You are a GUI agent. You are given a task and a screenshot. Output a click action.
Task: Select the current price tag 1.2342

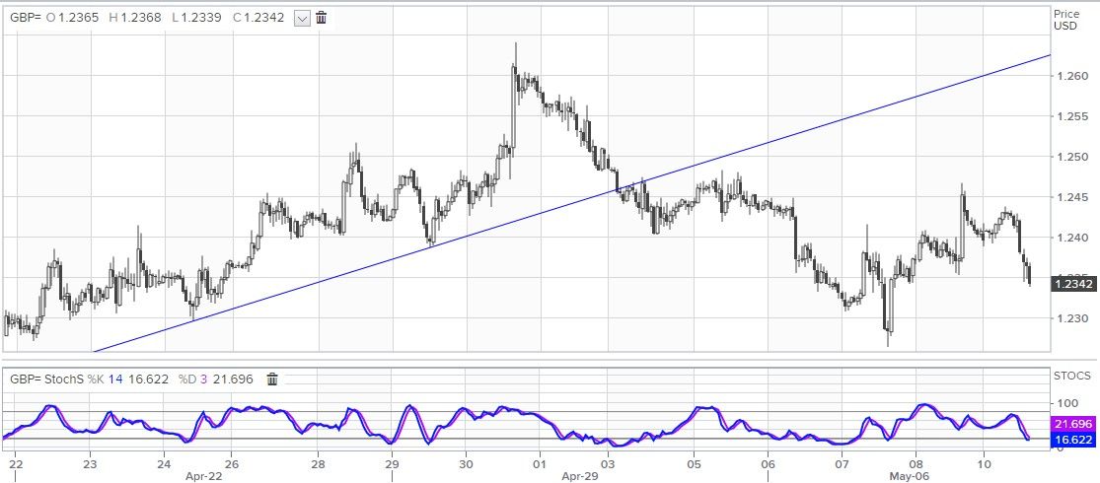pyautogui.click(x=1072, y=284)
